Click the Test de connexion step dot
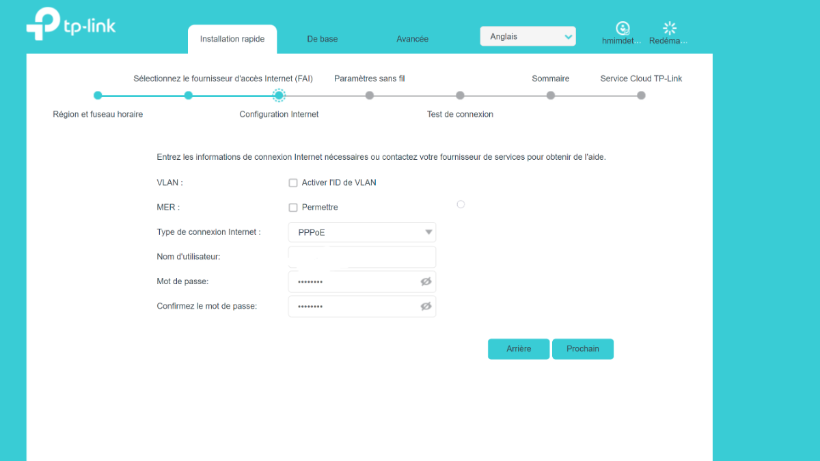Viewport: 820px width, 461px height. (x=460, y=96)
